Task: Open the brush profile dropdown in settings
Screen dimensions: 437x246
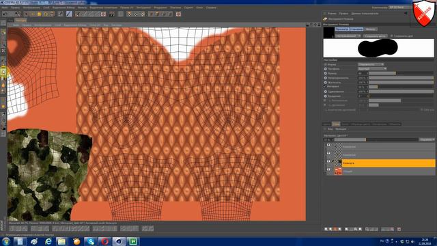Action: click(x=372, y=69)
